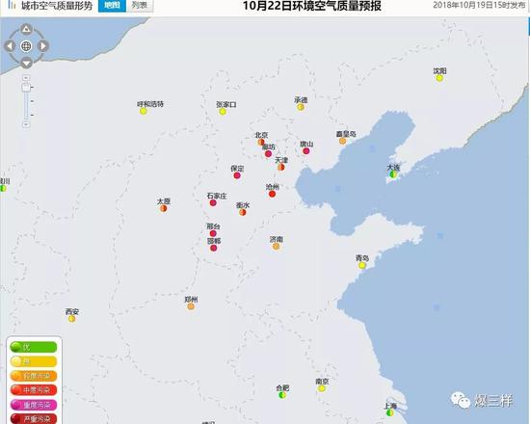Click the 沧州 city marker
Viewport: 530px width, 424px height.
pyautogui.click(x=272, y=194)
